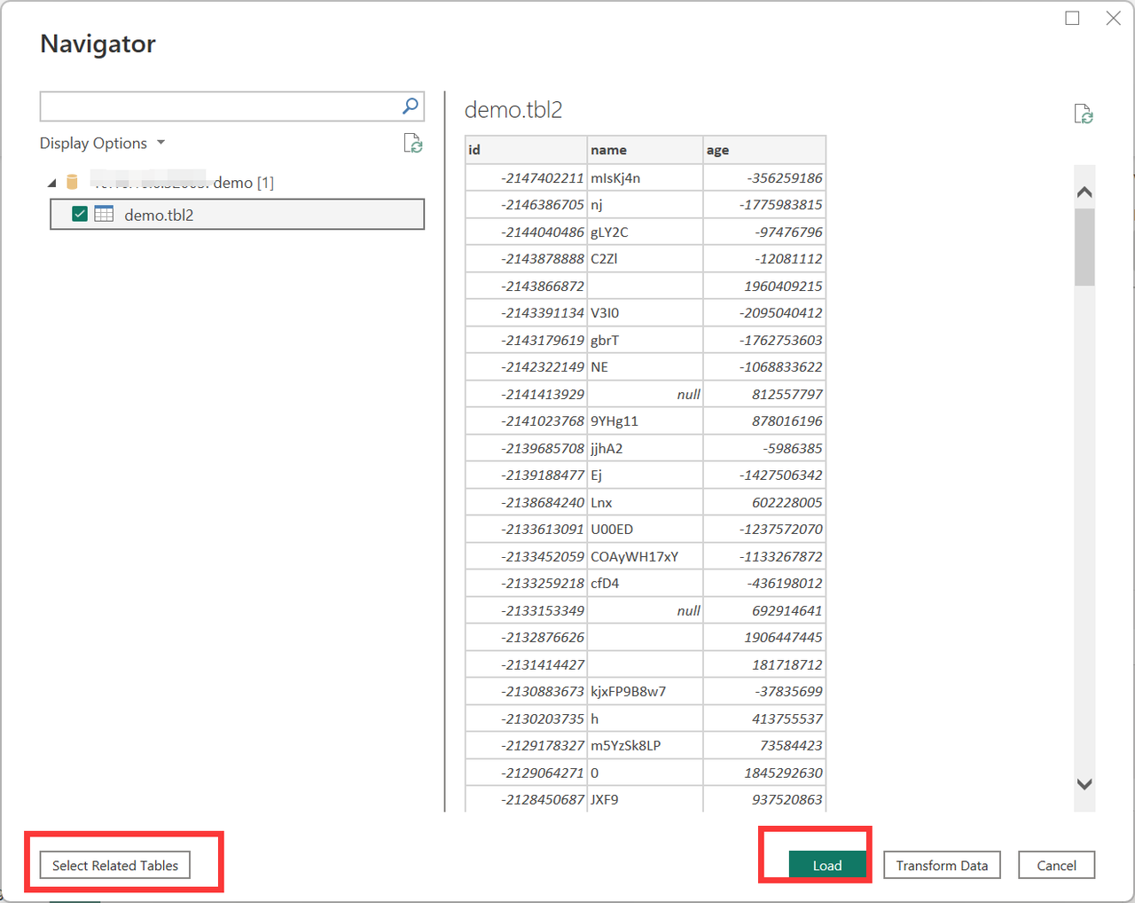The width and height of the screenshot is (1135, 903).
Task: Click the Transform Data button
Action: (942, 865)
